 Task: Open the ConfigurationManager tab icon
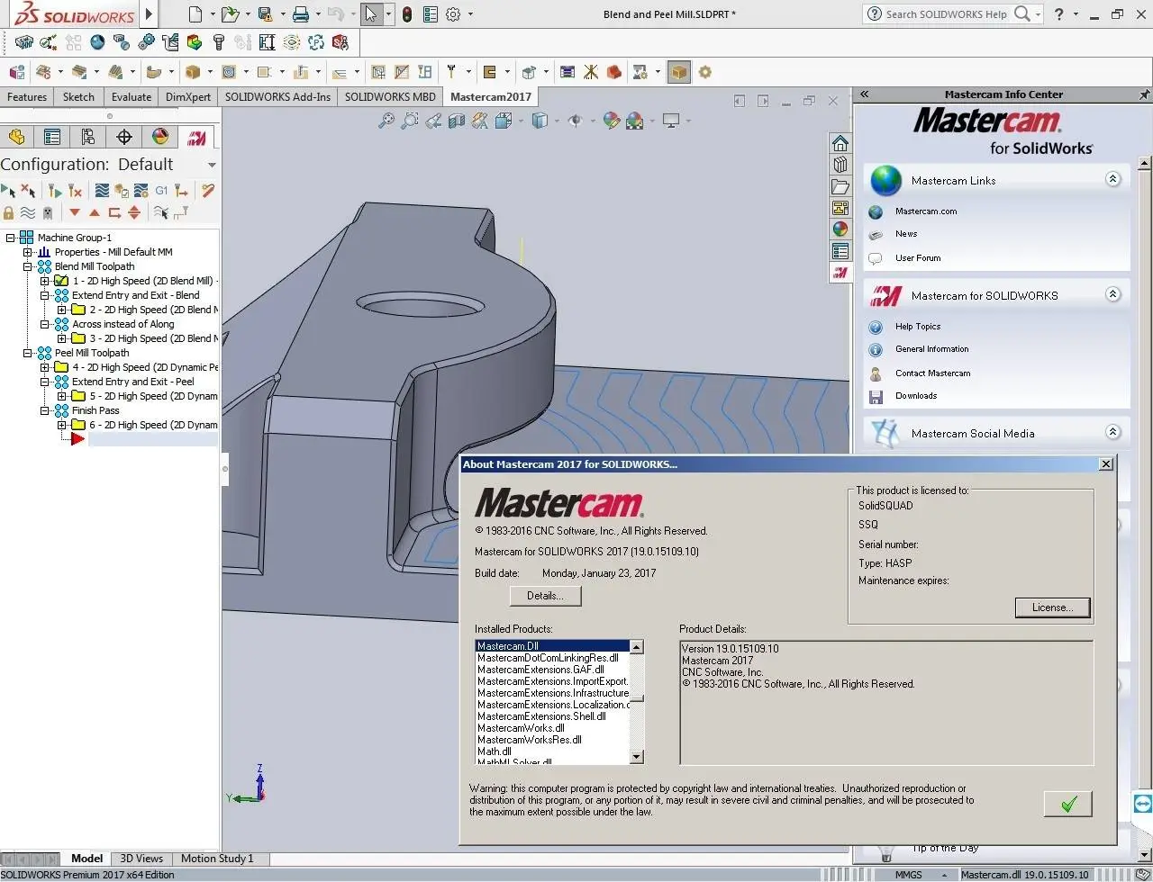point(88,137)
